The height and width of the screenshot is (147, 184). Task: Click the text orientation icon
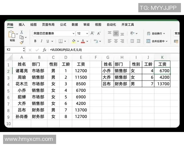[x=132, y=33]
